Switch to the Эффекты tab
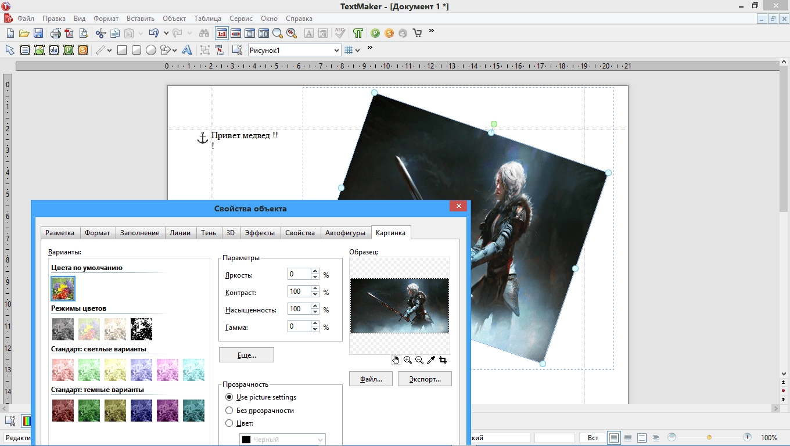This screenshot has height=446, width=790. (x=260, y=233)
